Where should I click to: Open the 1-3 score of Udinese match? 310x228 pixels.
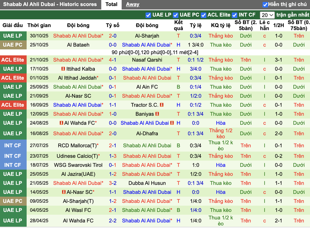(113, 156)
